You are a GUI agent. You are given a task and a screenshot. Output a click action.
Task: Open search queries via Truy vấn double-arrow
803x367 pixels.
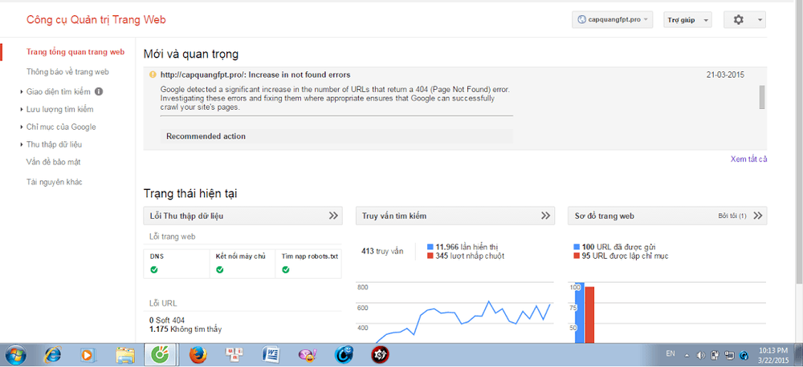[545, 216]
